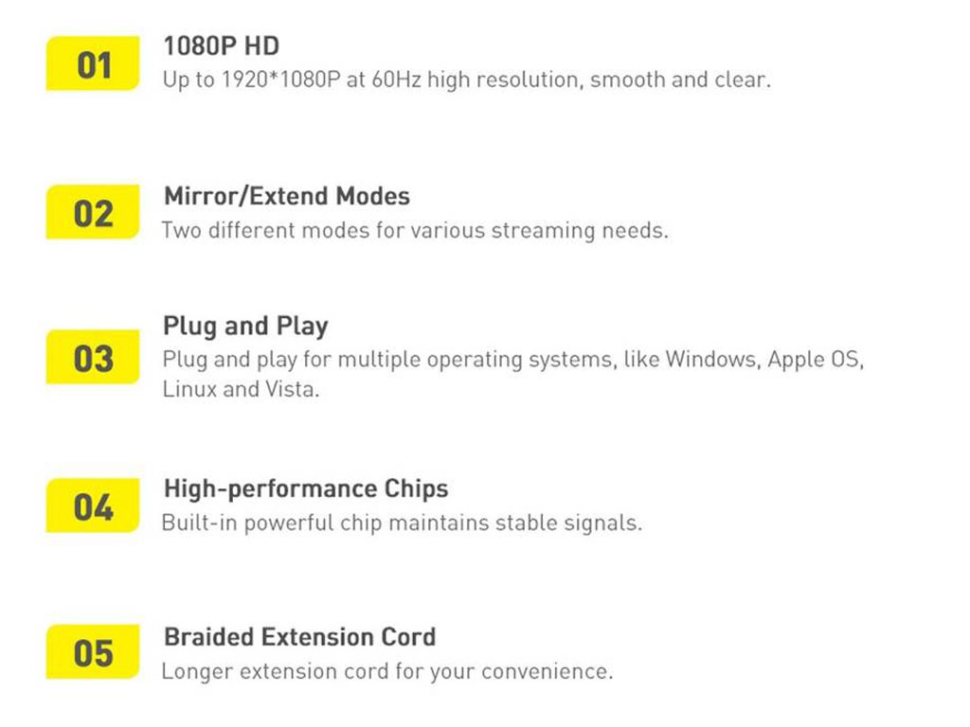Click the yellow 01 number badge
This screenshot has width=970, height=727.
[x=93, y=64]
